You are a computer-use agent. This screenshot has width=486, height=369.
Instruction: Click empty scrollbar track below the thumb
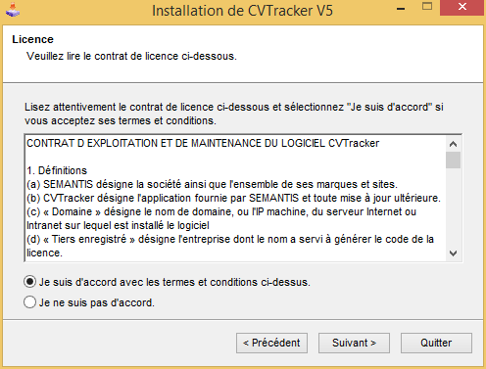coord(453,208)
